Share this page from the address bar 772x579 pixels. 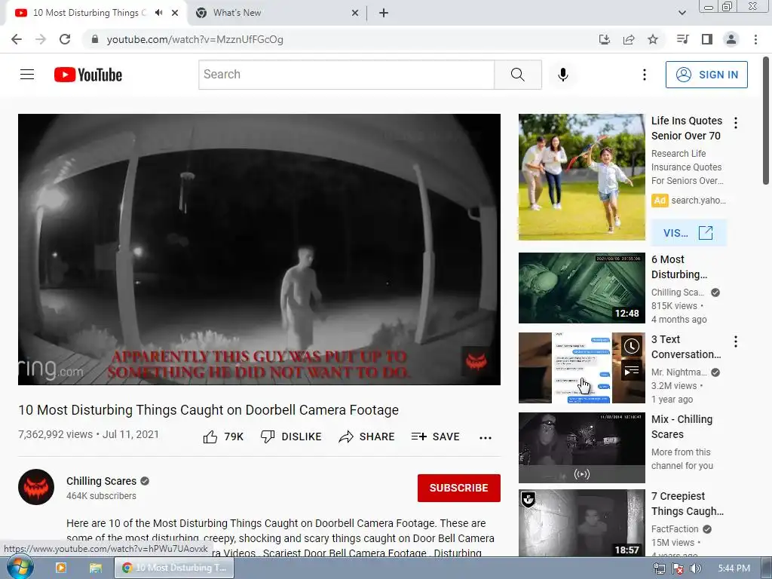pos(629,39)
